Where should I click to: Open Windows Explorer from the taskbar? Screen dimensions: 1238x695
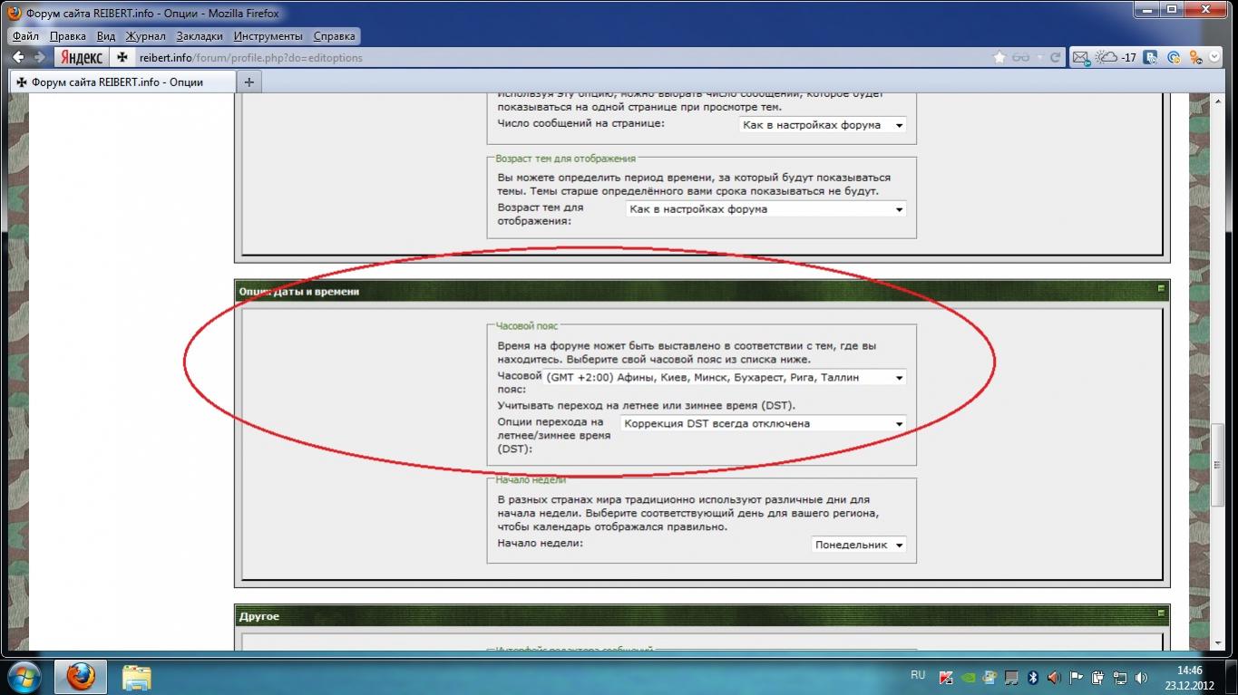[x=137, y=677]
